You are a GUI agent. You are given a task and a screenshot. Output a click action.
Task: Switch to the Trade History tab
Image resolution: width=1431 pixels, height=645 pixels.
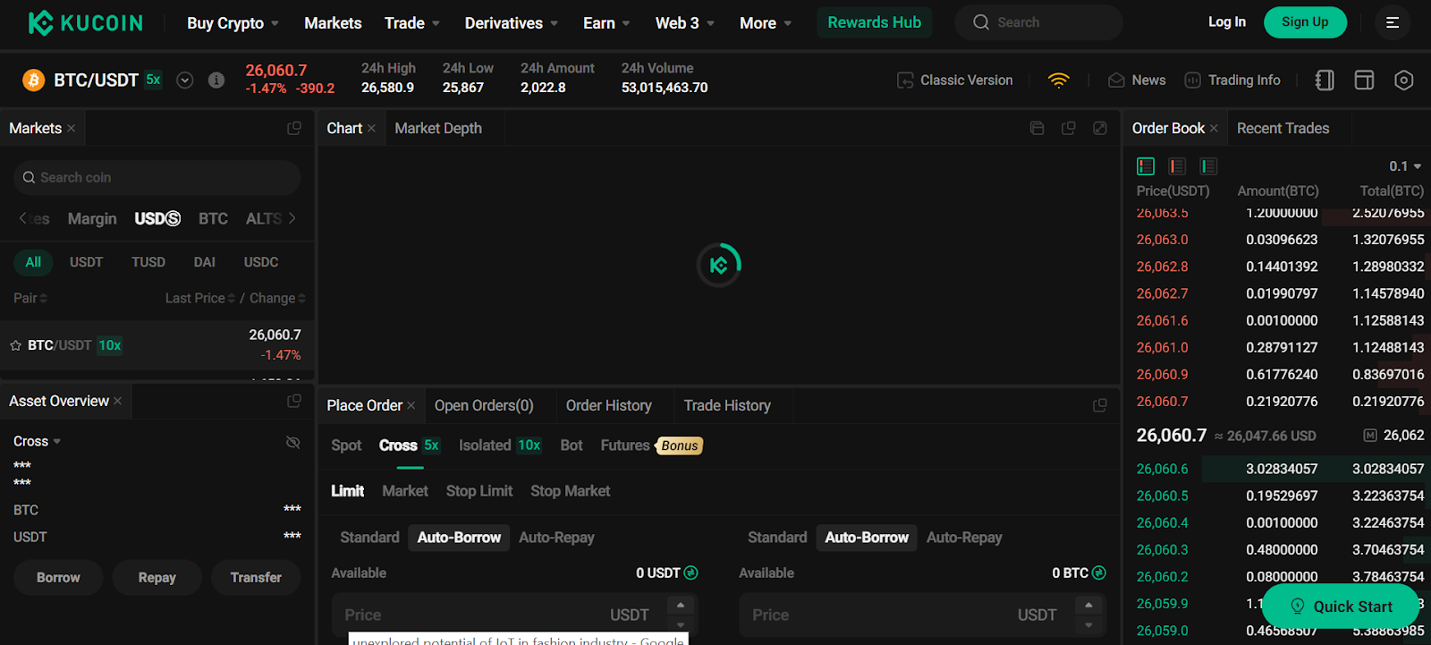(727, 405)
